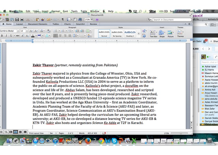Open the Word Help purple question icon

pos(97,19)
